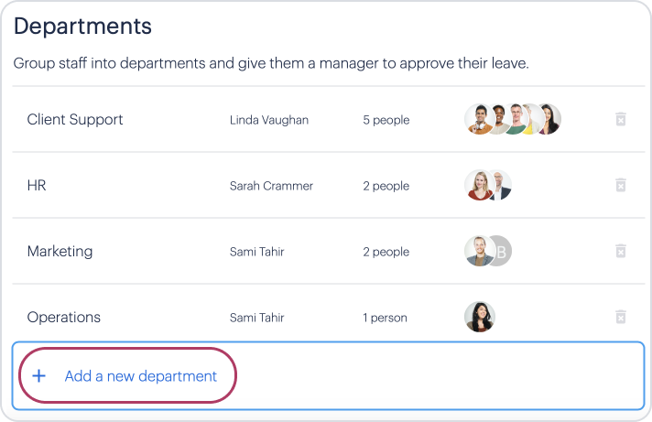Click the 5 people count
652x422 pixels.
coord(386,120)
